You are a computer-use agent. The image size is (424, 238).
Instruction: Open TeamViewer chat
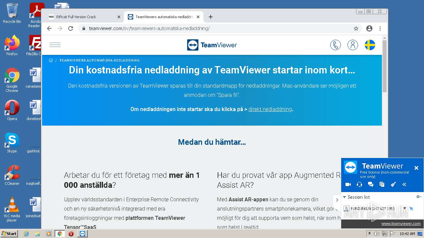coord(371,184)
